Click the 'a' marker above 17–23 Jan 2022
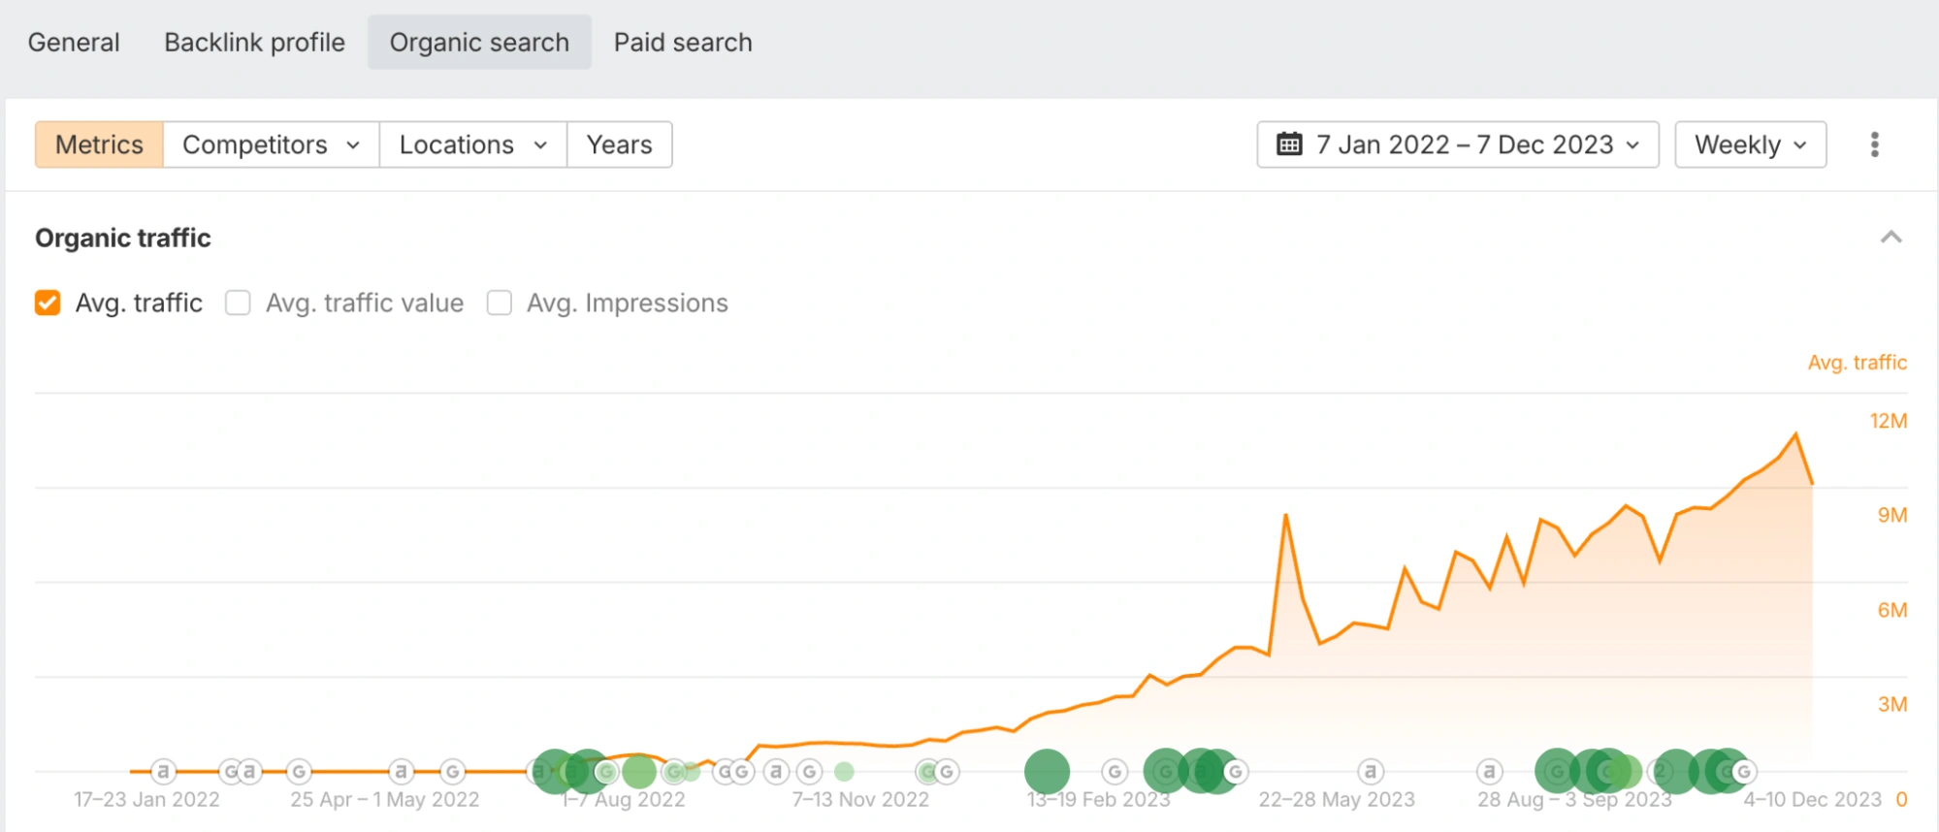 point(163,772)
